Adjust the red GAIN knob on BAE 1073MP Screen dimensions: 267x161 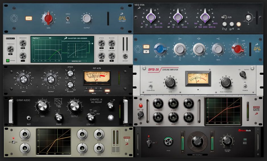(x=48, y=18)
